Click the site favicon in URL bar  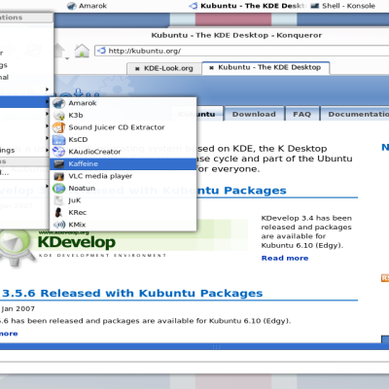click(101, 51)
